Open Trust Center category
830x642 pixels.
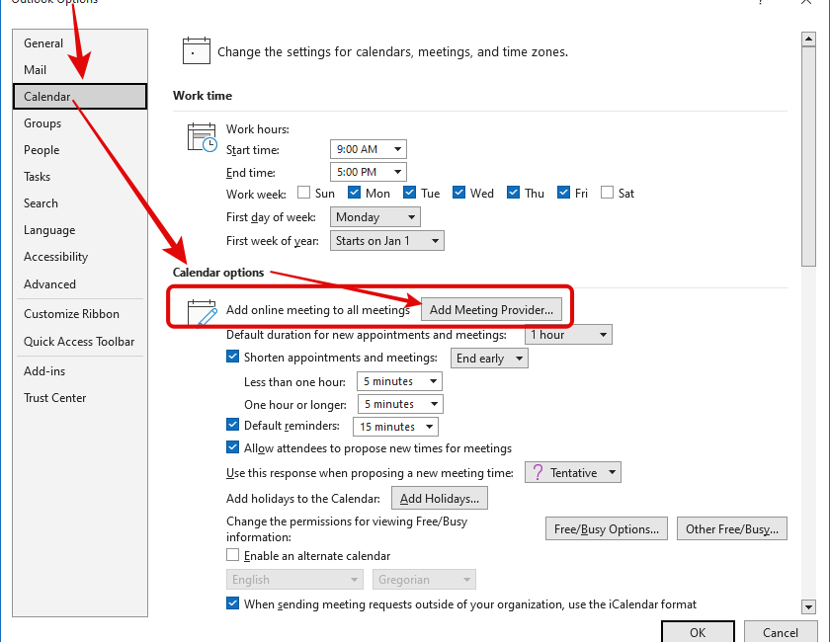click(80, 398)
